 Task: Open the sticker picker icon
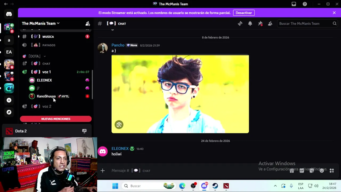pos(312,170)
